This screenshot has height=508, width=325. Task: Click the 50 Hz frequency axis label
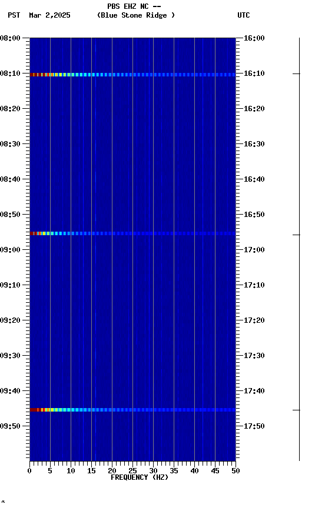coord(236,471)
